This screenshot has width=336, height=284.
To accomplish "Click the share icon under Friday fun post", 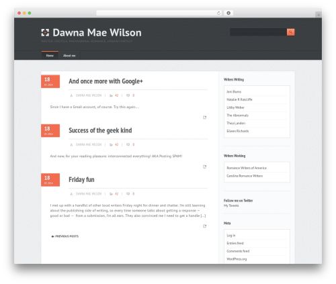I will pyautogui.click(x=204, y=226).
